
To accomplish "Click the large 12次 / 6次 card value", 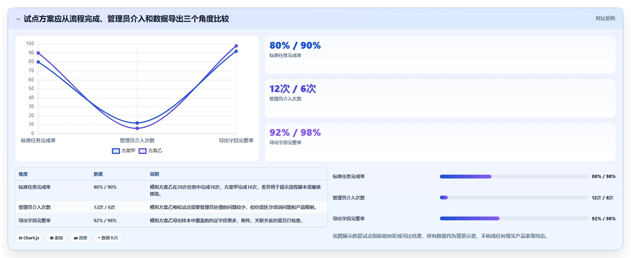I will pos(293,89).
